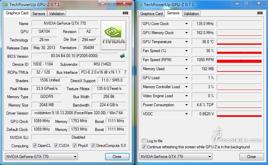The width and height of the screenshot is (268, 165).
Task: Open the GPU Temperature sensor dropdown
Action: pos(186,42)
